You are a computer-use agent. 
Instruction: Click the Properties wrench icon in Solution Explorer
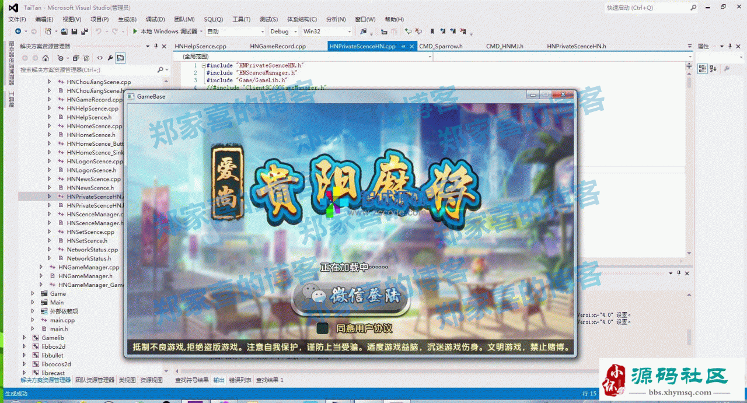(110, 58)
